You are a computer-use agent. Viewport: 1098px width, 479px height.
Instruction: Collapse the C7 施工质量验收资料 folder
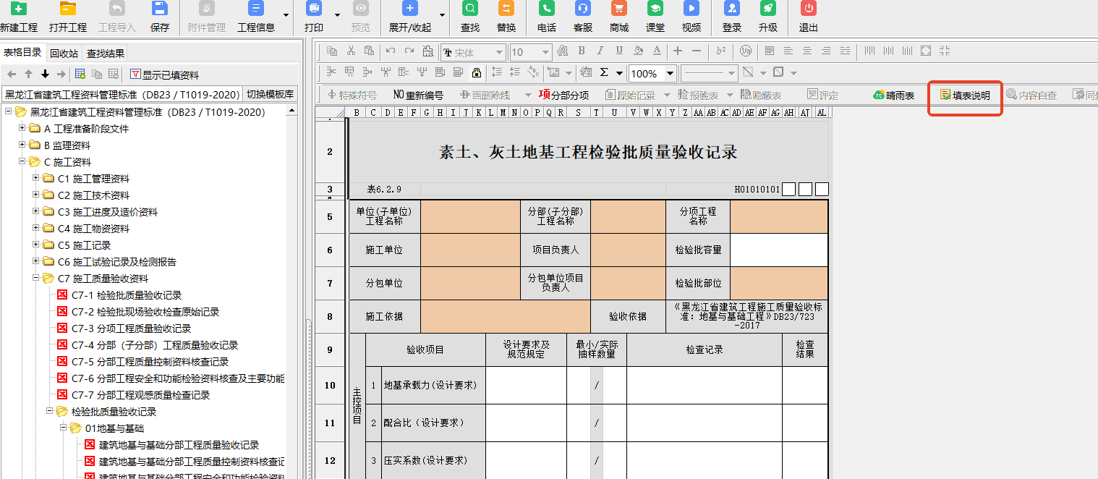click(36, 279)
